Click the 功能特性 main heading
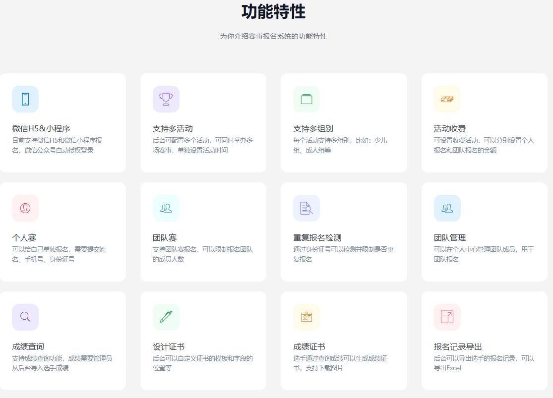This screenshot has width=553, height=398. click(273, 11)
